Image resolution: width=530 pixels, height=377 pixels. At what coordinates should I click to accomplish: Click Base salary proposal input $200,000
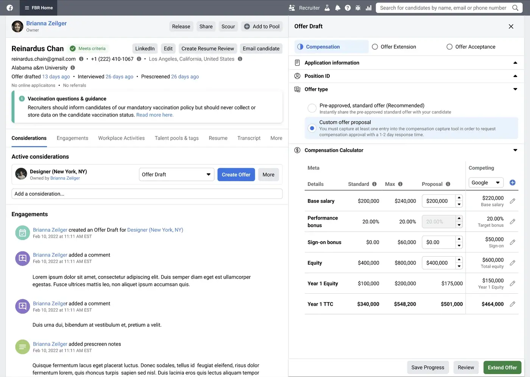(x=439, y=201)
